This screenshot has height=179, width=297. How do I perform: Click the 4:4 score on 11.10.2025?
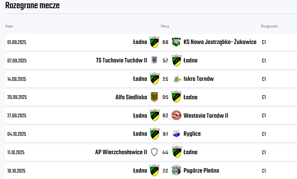tap(165, 152)
